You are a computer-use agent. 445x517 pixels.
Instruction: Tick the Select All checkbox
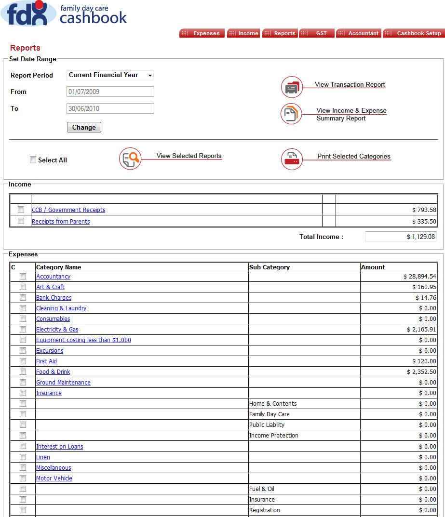tap(33, 159)
